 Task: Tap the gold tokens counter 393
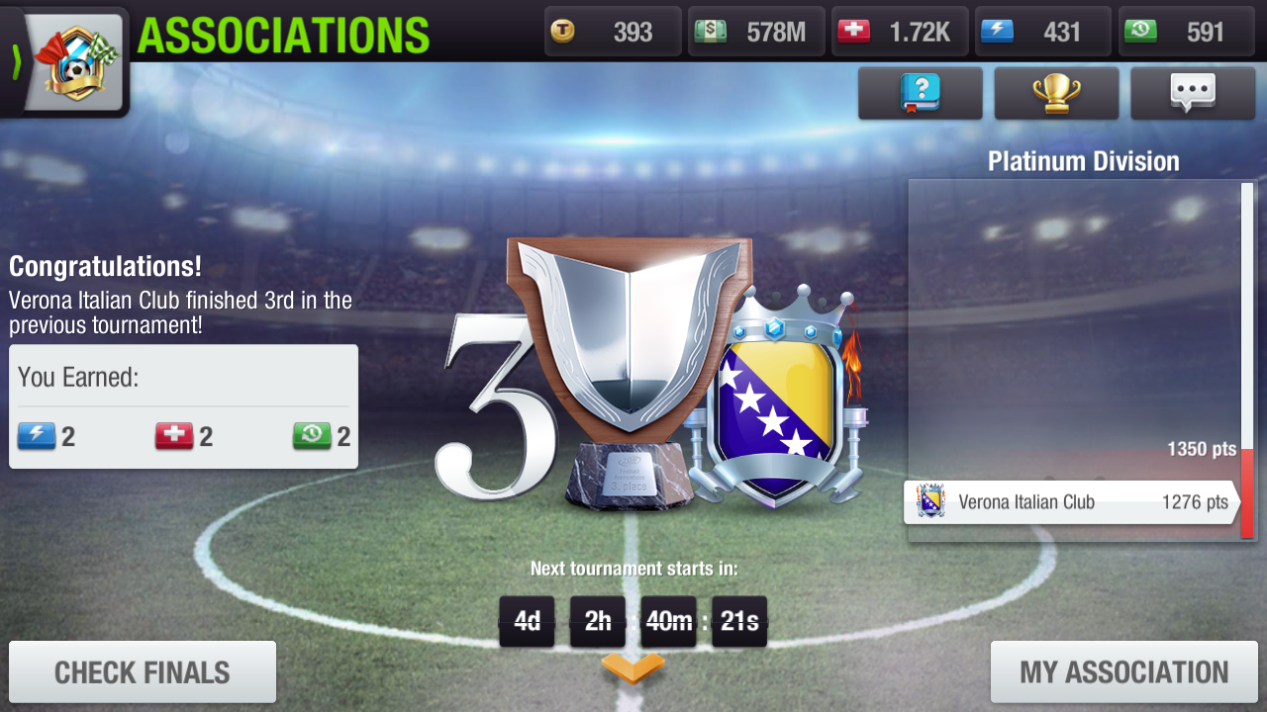pos(613,32)
